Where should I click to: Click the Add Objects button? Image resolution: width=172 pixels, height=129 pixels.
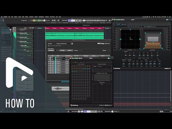(x=51, y=50)
